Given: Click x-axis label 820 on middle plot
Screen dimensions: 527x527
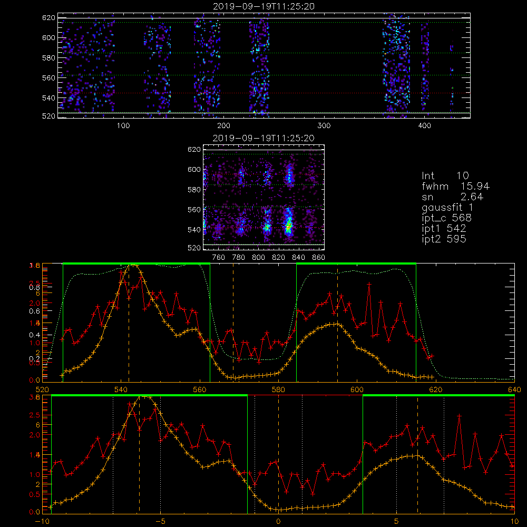Looking at the screenshot, I should tap(279, 258).
